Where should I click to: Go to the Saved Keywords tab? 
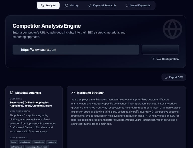[138, 5]
